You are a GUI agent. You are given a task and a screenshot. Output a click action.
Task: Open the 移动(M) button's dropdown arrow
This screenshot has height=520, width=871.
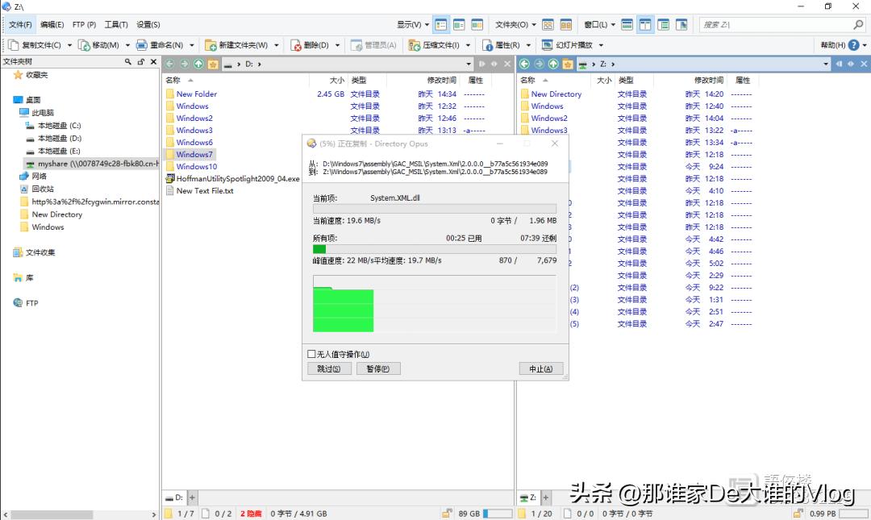(x=128, y=45)
